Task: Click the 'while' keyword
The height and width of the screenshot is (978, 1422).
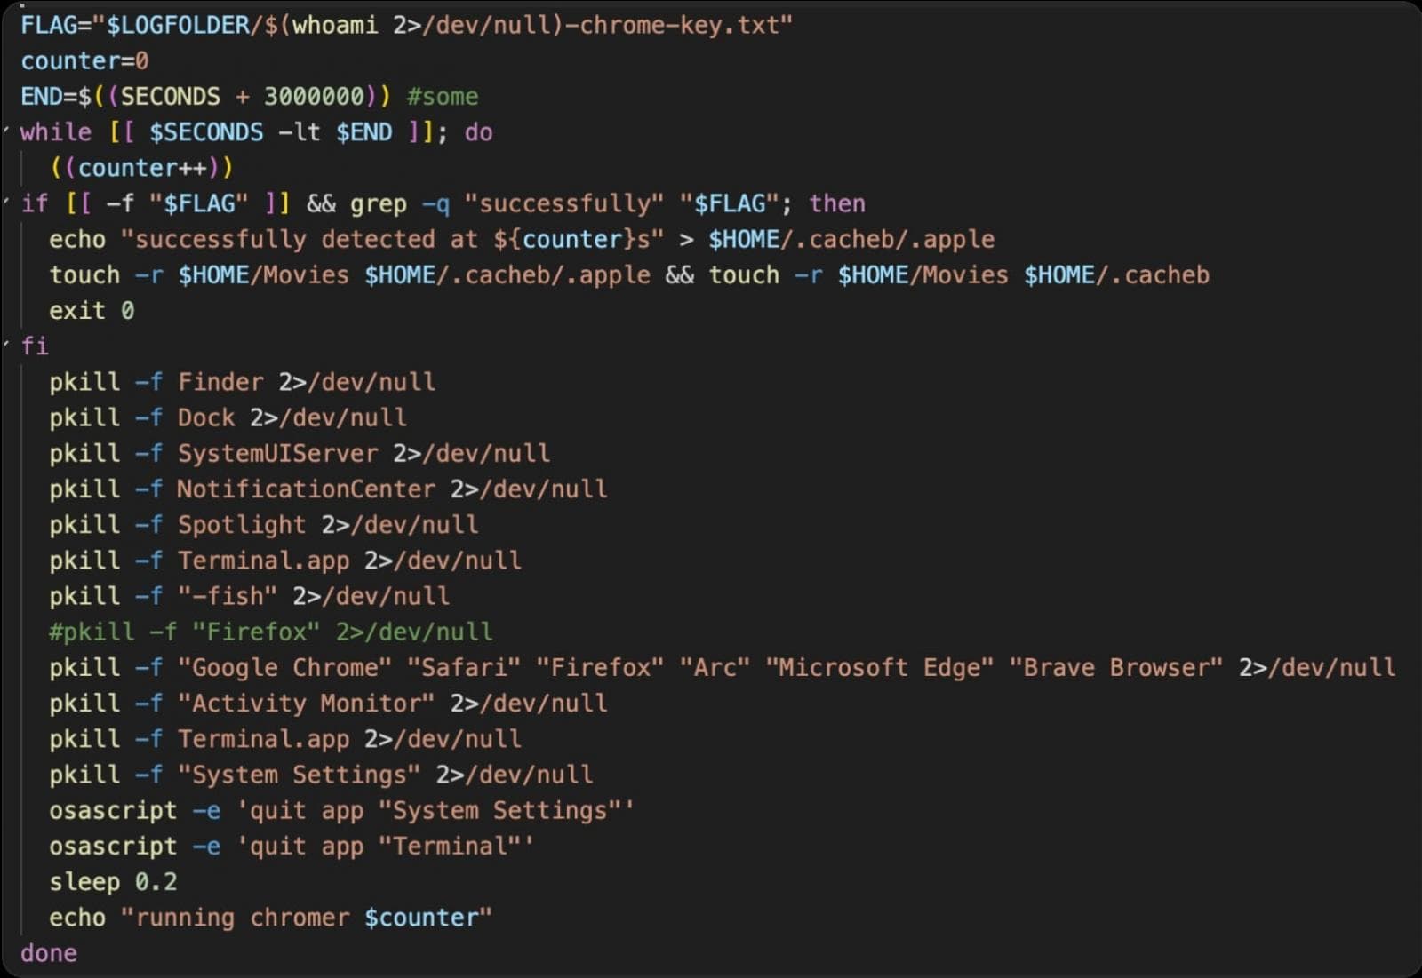Action: click(56, 132)
